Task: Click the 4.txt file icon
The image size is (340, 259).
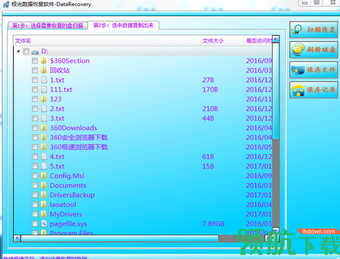Action: point(44,157)
